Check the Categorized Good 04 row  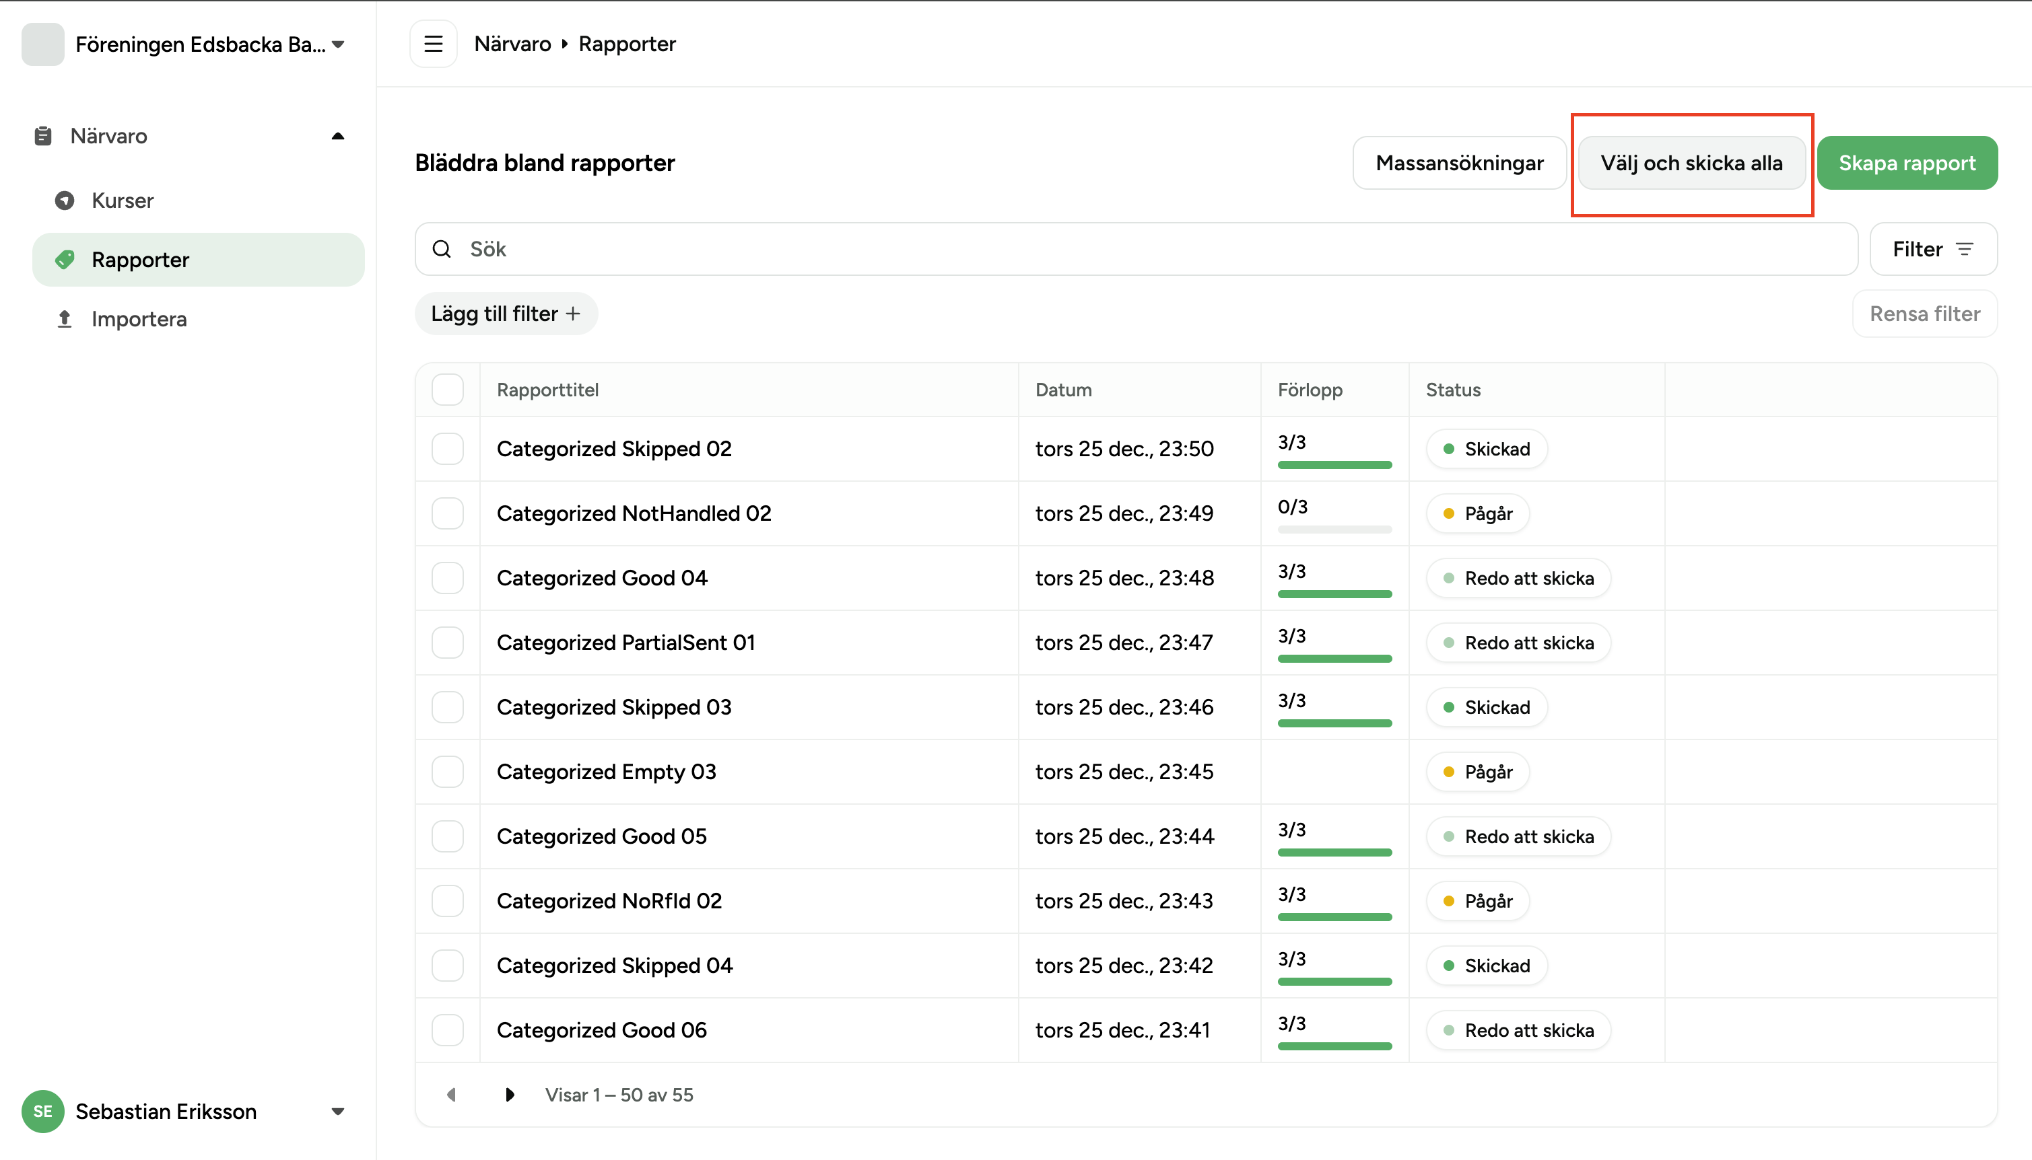click(448, 579)
